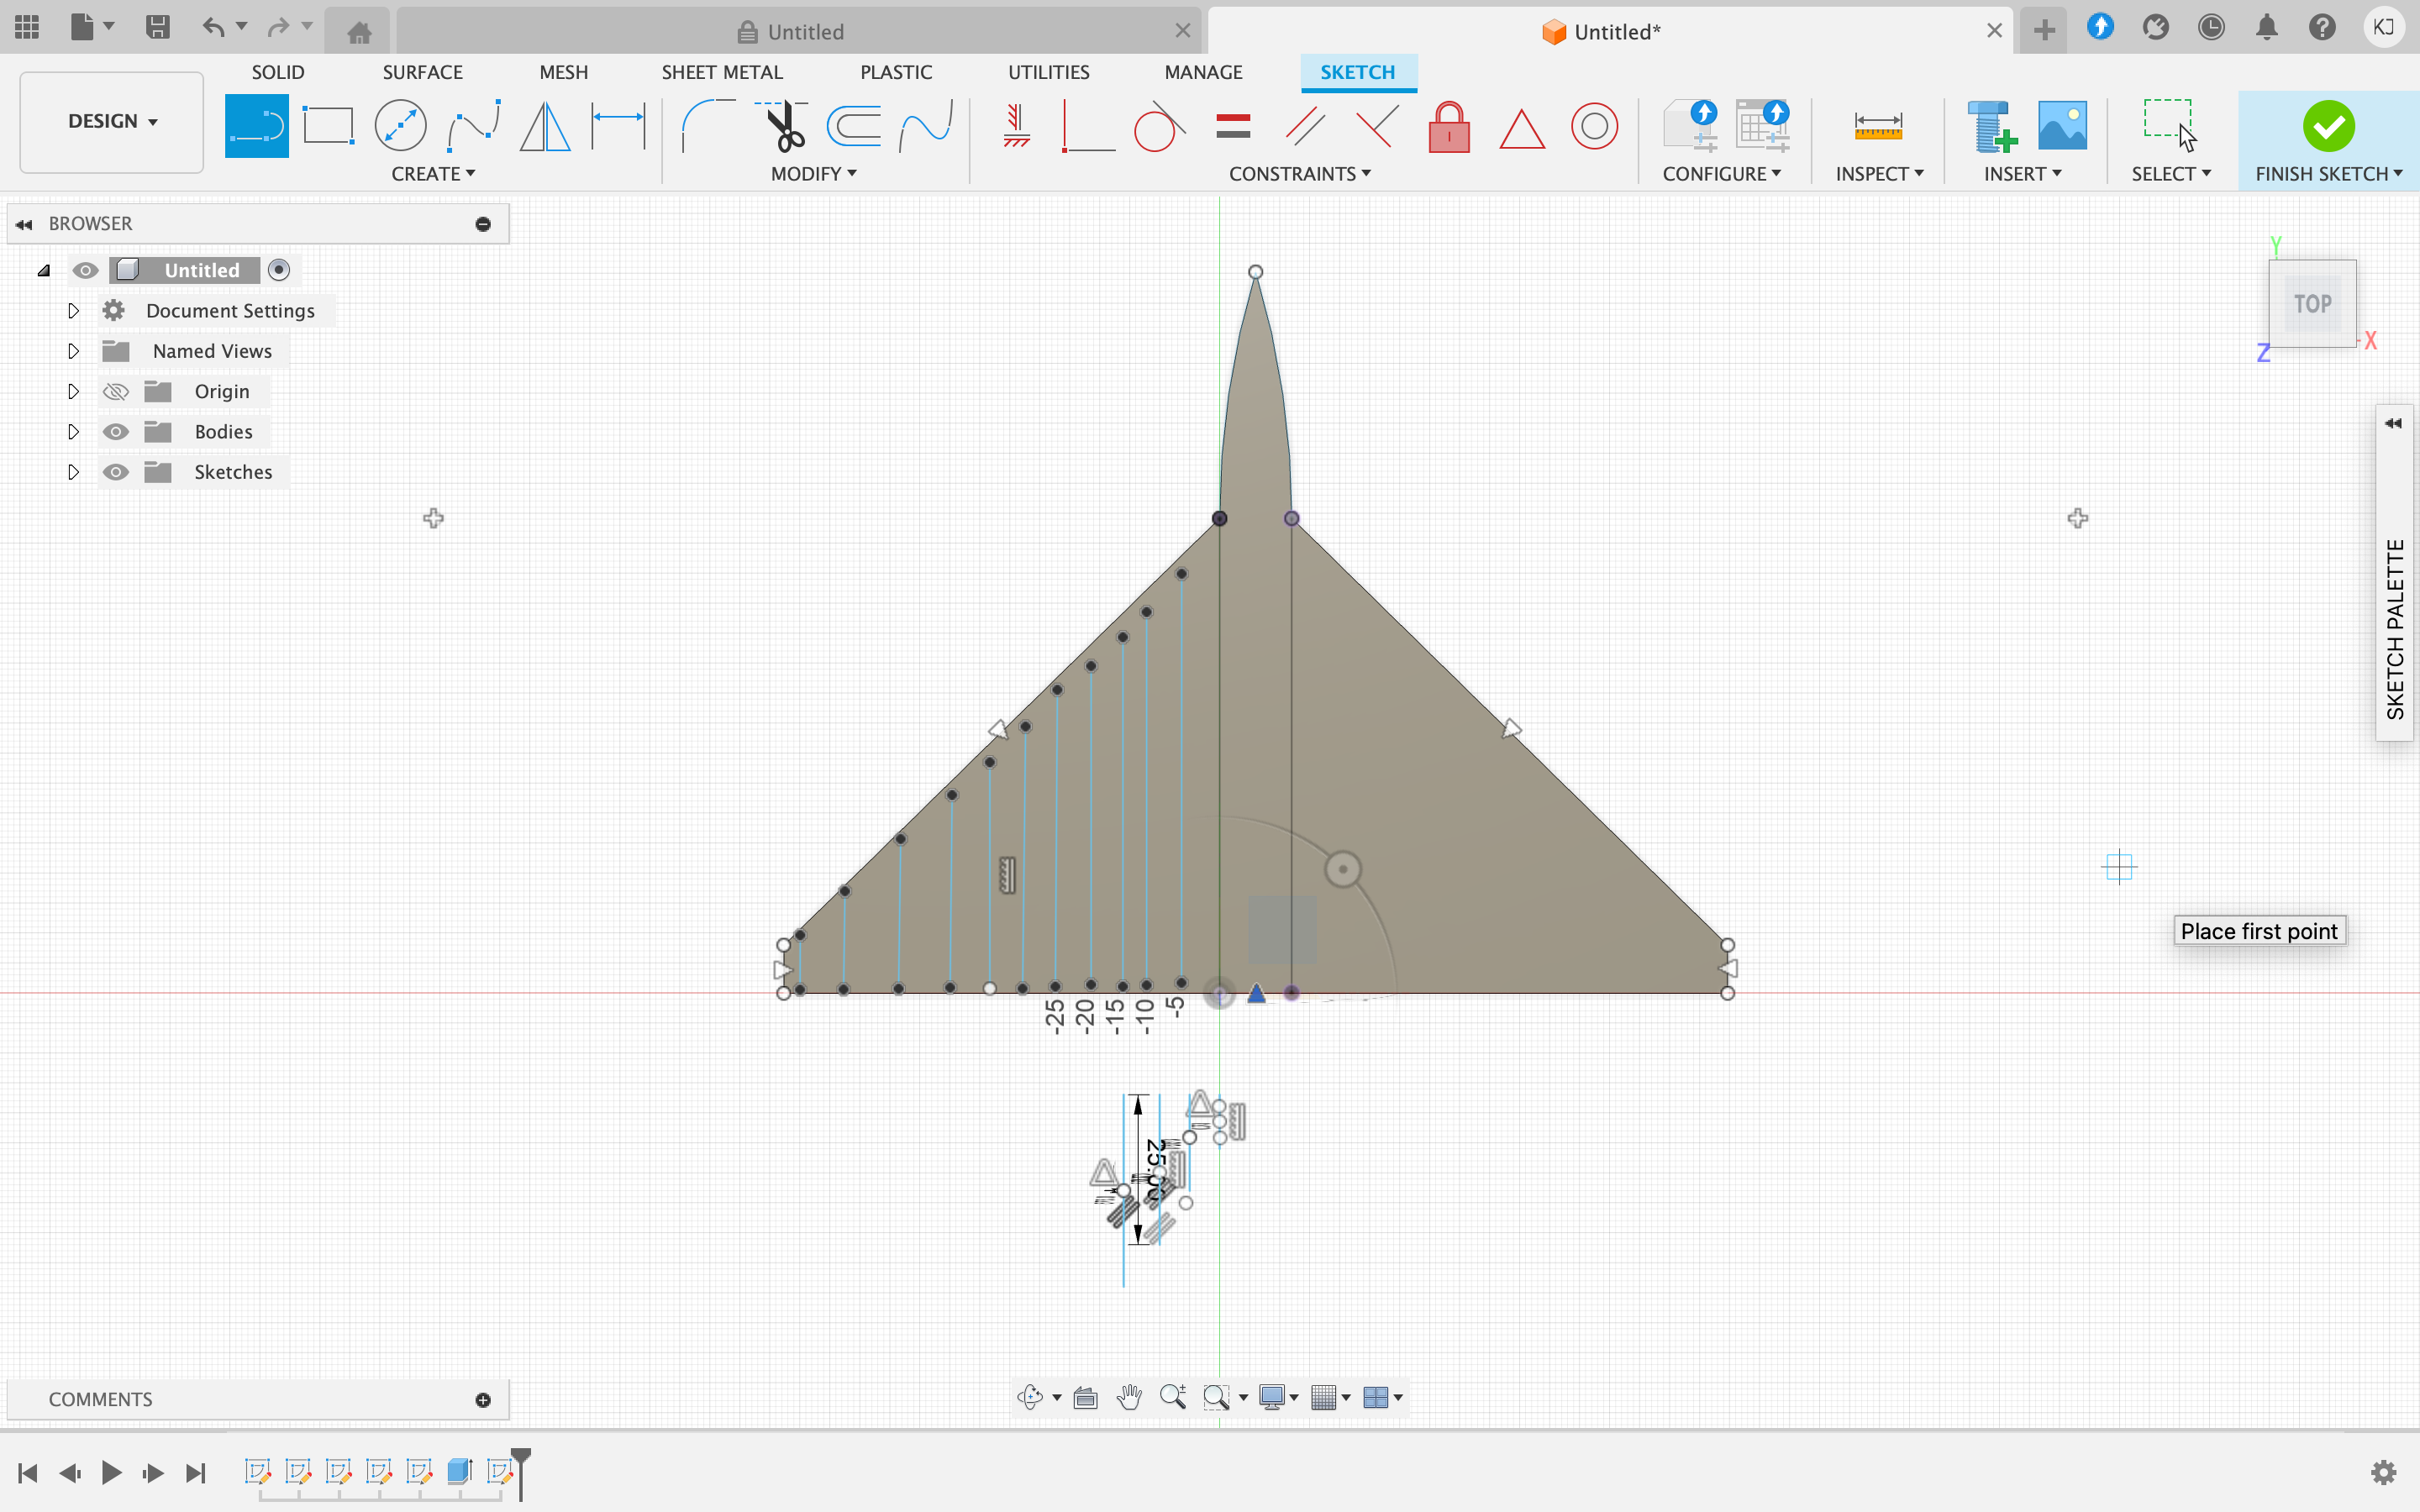Click the extrude feature in timeline

459,1470
